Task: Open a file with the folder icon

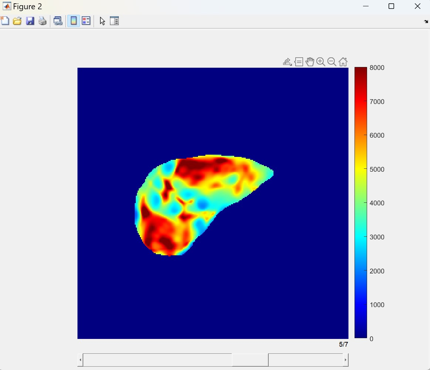Action: (x=17, y=21)
